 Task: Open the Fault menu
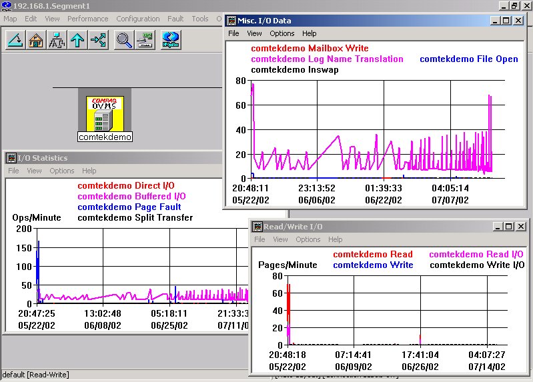tap(175, 19)
